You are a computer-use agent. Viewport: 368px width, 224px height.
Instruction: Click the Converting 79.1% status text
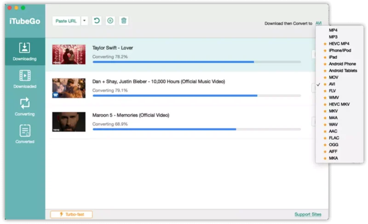click(x=110, y=90)
